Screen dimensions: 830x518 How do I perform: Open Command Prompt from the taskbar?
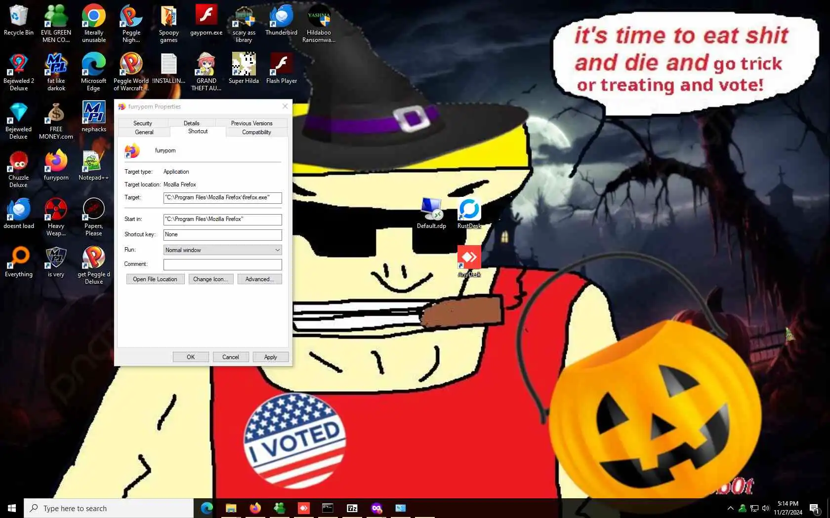pos(328,508)
